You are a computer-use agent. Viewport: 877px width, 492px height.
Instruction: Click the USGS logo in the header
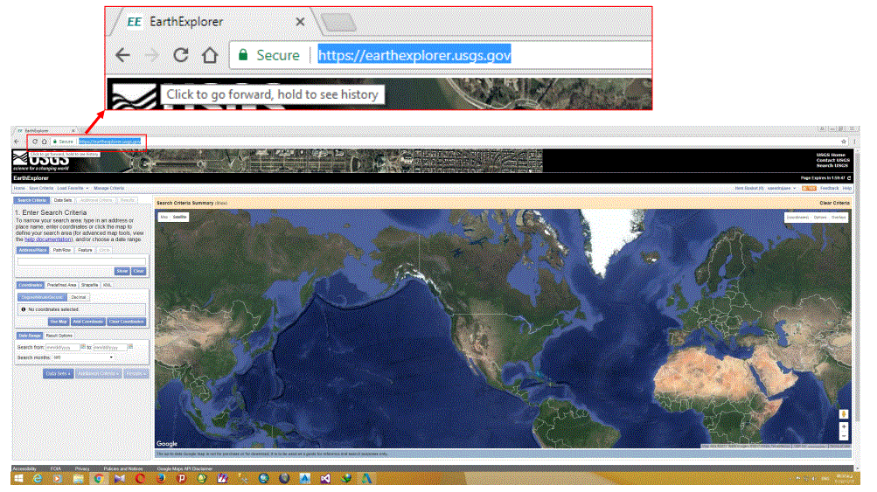pos(41,161)
